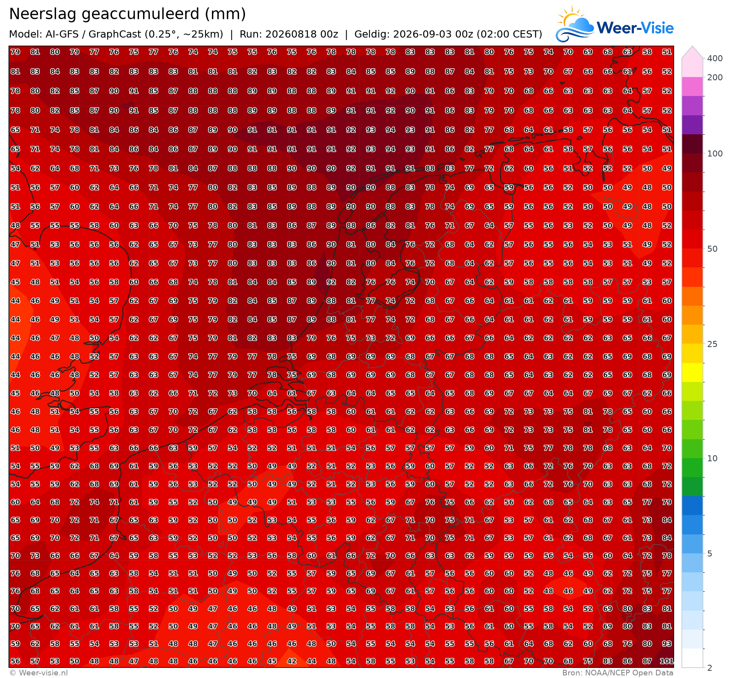Pick the magenta-pink swatch below 200 mark

coord(692,86)
